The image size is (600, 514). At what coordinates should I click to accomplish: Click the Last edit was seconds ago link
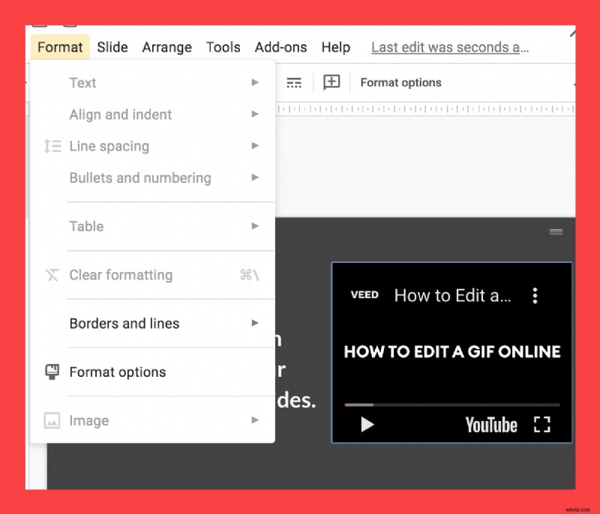pyautogui.click(x=449, y=46)
